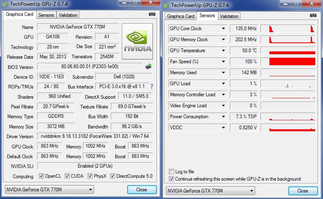Click the 960 Unified shaders value
323x199 pixels.
coord(60,96)
